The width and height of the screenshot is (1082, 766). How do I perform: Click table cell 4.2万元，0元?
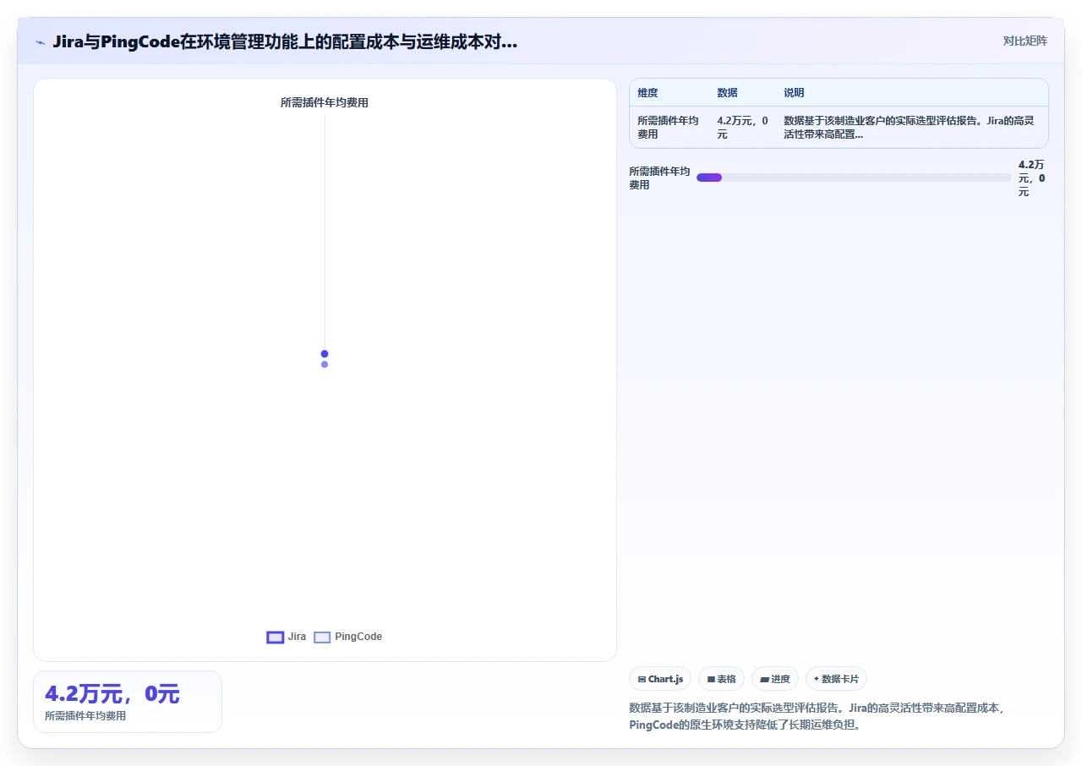(742, 128)
